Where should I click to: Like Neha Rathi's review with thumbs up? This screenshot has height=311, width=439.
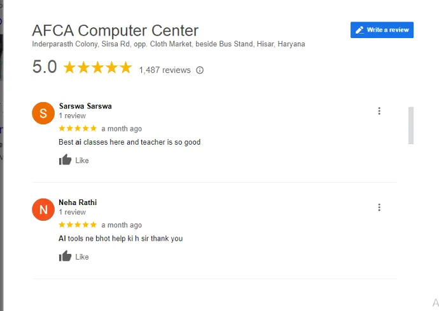tap(66, 256)
